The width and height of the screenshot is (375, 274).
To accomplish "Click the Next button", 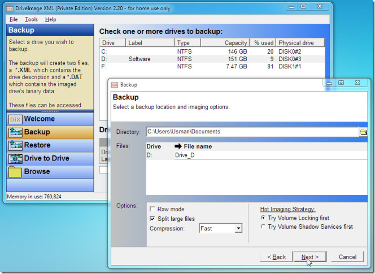I will tap(309, 257).
